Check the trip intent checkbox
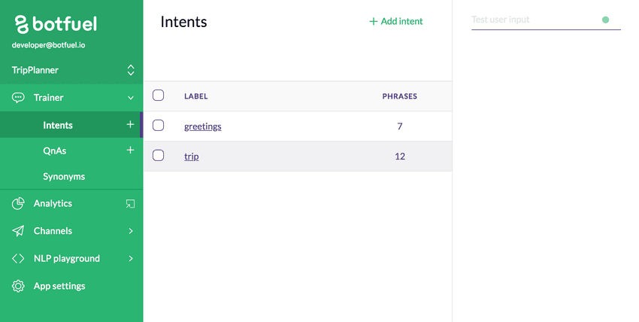Image resolution: width=639 pixels, height=322 pixels. (158, 155)
